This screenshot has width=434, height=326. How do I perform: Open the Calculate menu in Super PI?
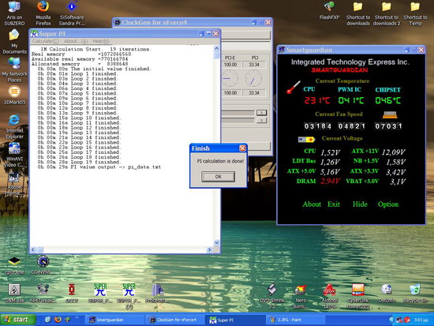[46, 41]
